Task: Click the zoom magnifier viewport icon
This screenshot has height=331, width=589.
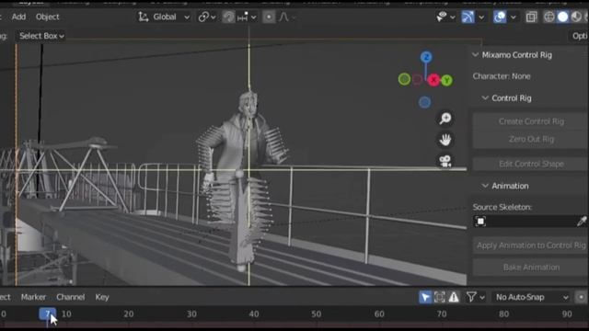Action: (x=445, y=119)
